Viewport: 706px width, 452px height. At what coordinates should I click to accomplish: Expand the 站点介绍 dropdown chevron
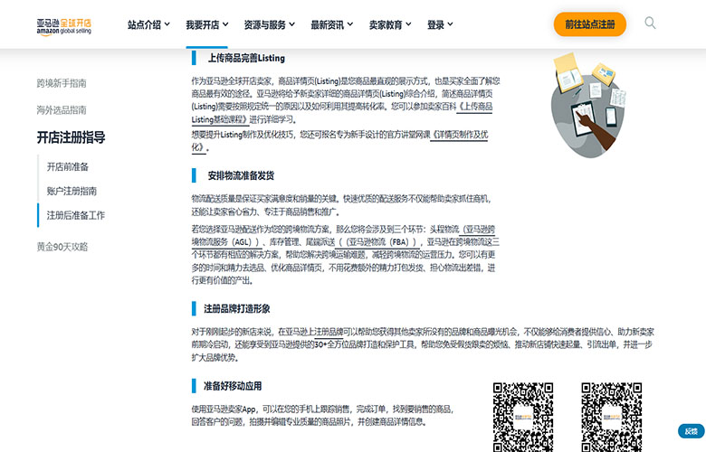point(167,24)
